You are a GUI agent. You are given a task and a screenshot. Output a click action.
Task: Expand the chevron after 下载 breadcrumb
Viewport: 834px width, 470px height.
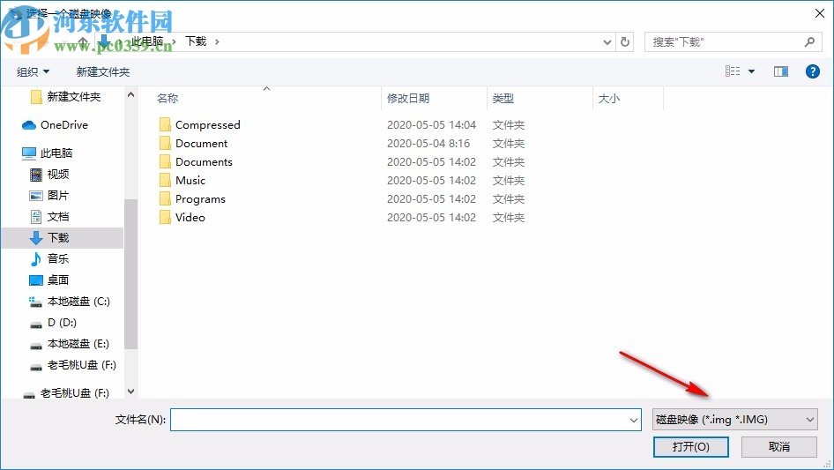(x=217, y=41)
